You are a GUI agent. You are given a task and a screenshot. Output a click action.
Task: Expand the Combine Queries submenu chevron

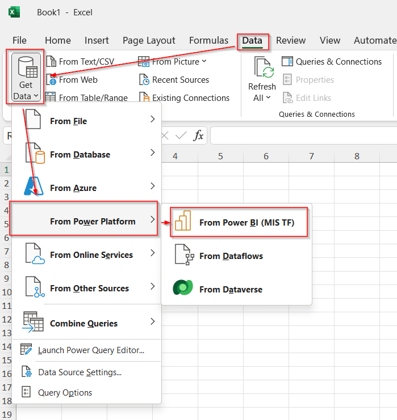click(x=152, y=321)
